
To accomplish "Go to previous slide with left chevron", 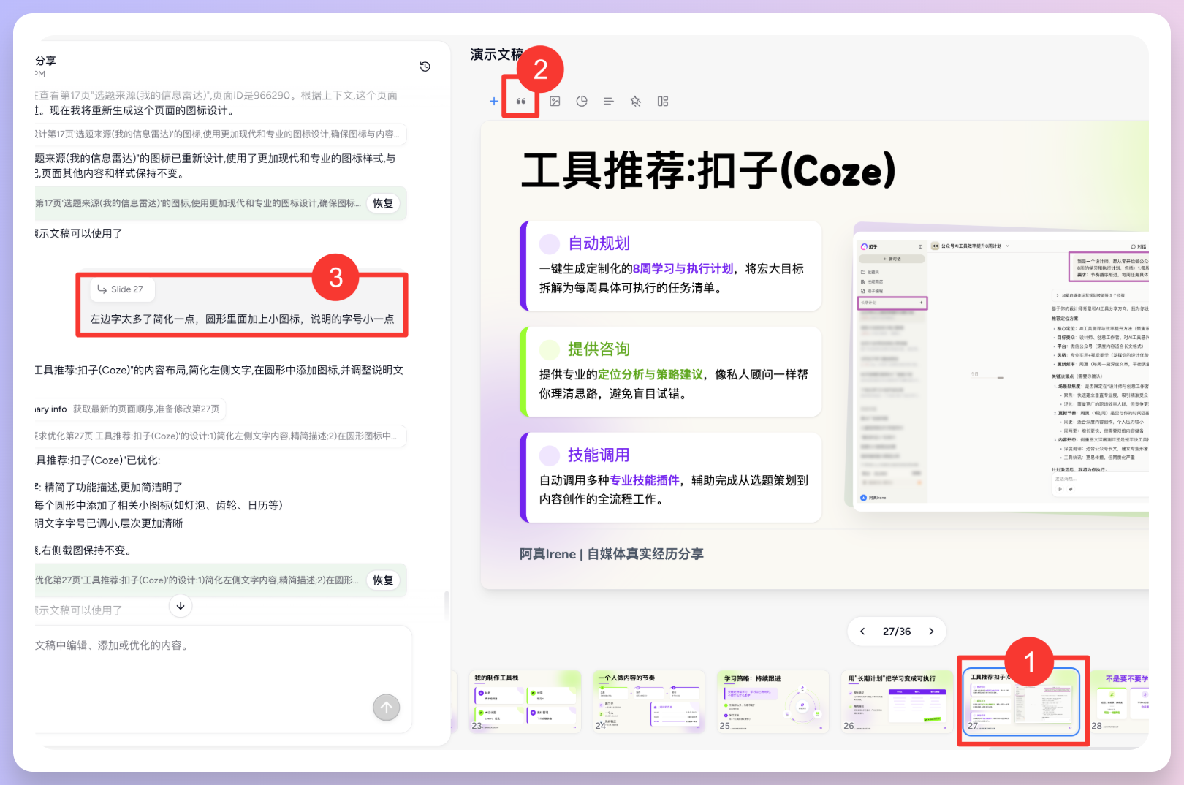I will 862,631.
